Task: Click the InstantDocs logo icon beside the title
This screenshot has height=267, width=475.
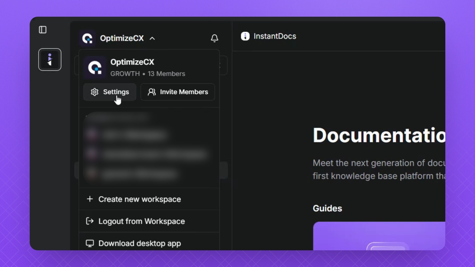Action: click(245, 36)
